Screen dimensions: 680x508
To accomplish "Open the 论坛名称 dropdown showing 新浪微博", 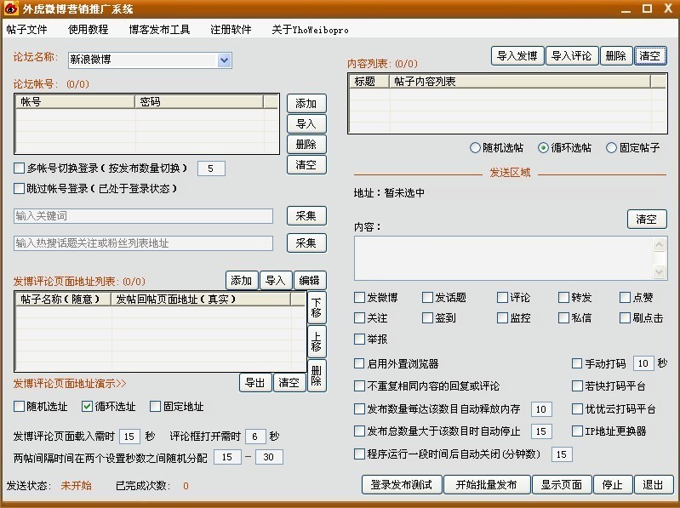I will (225, 60).
